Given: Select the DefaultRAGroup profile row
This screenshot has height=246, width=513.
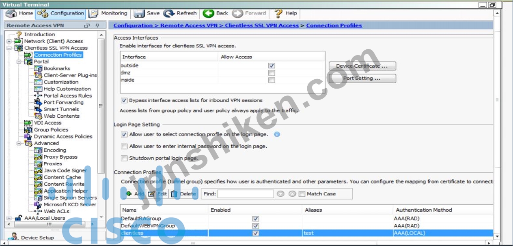Looking at the screenshot, I should [x=306, y=218].
